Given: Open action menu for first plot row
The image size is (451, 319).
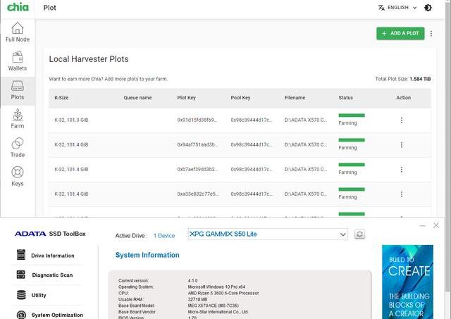Looking at the screenshot, I should click(402, 120).
